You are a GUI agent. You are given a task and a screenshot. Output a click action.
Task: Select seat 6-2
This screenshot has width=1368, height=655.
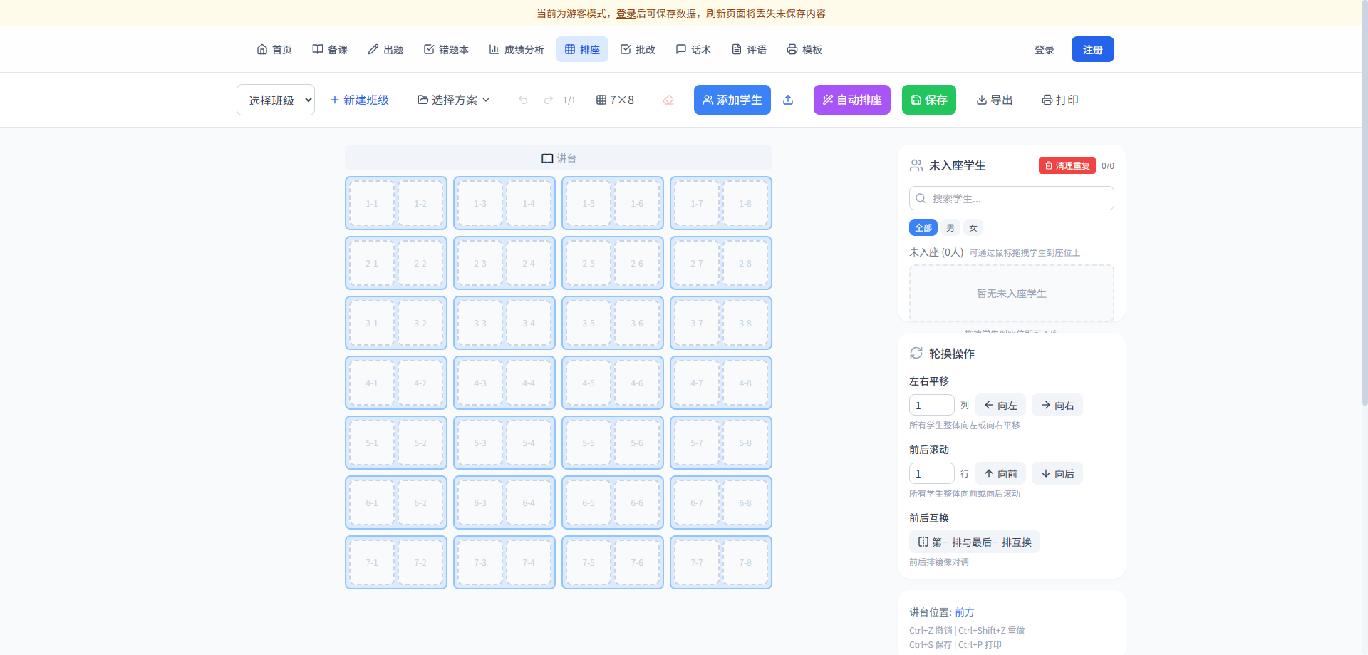click(x=420, y=502)
